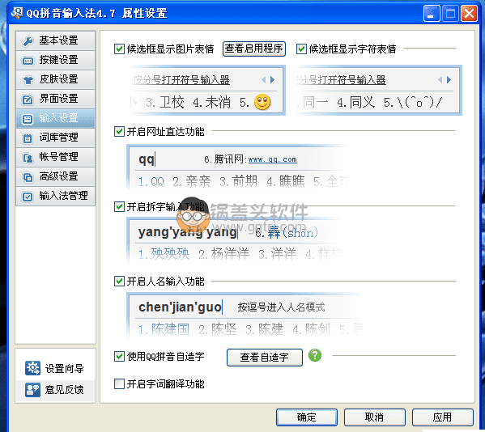Click right arrow in picture emoticon preview
The width and height of the screenshot is (485, 432).
pos(272,80)
